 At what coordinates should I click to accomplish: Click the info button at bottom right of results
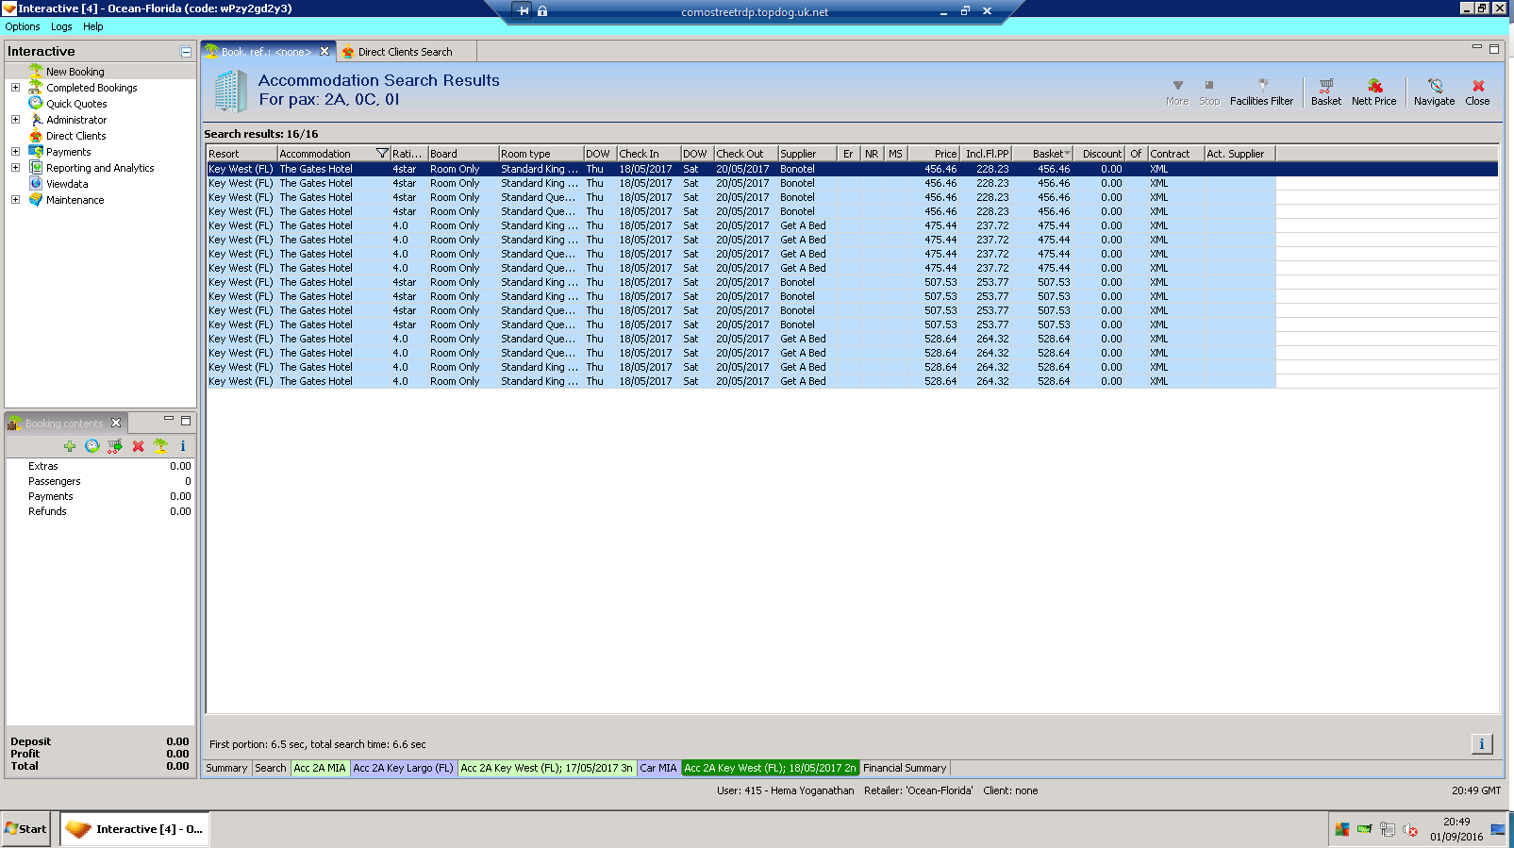pyautogui.click(x=1481, y=744)
